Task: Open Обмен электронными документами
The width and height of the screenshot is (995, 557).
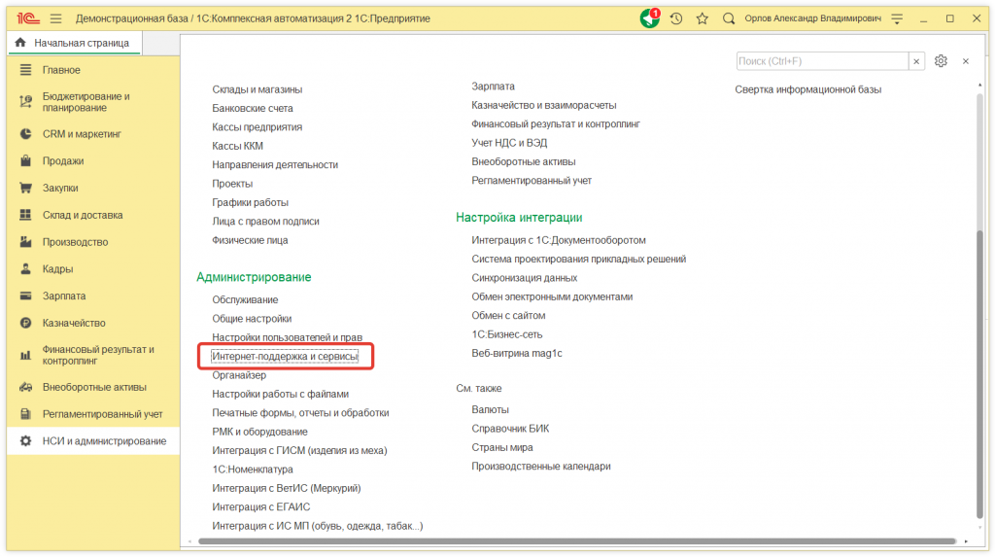Action: click(x=552, y=296)
